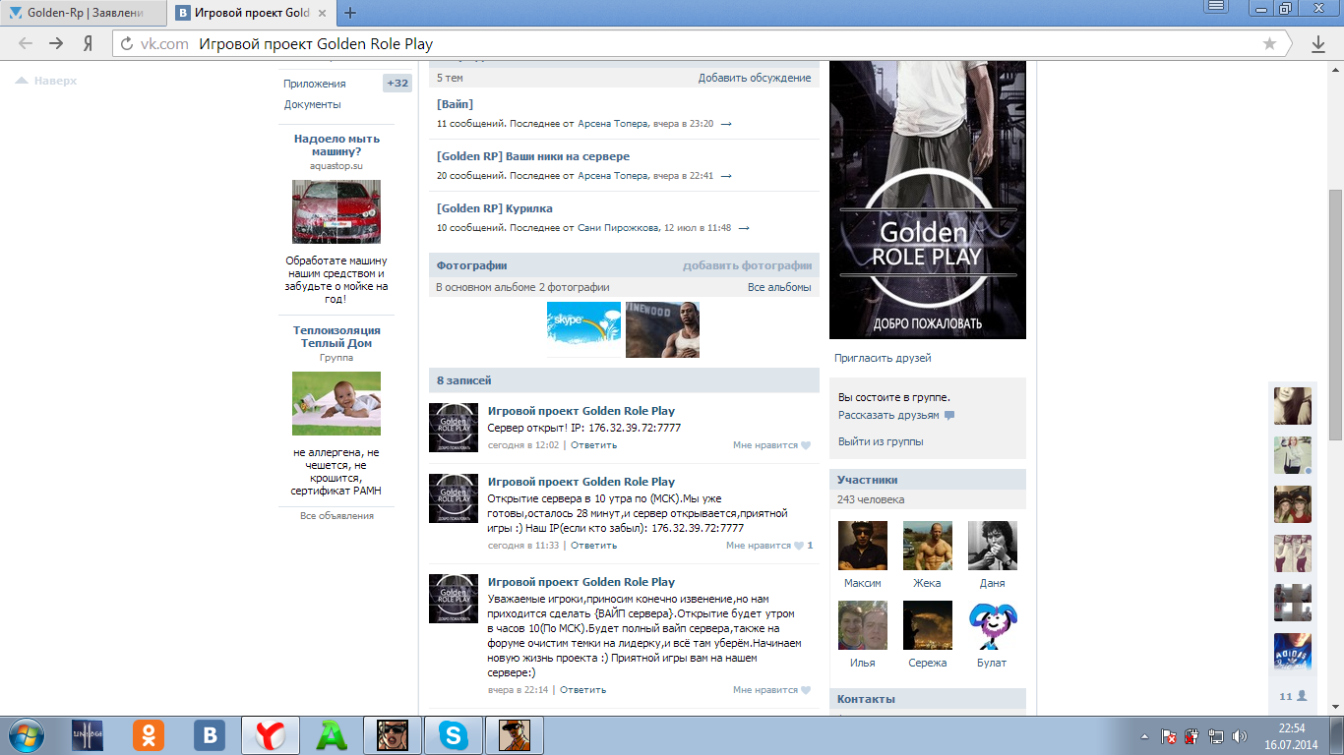Open the [Golden RP] Курилка topic
The height and width of the screenshot is (755, 1344).
(x=495, y=208)
